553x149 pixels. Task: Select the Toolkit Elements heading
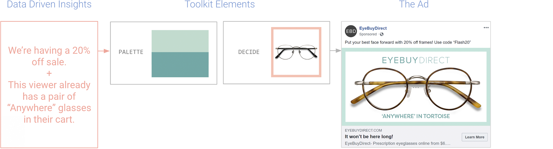(219, 4)
